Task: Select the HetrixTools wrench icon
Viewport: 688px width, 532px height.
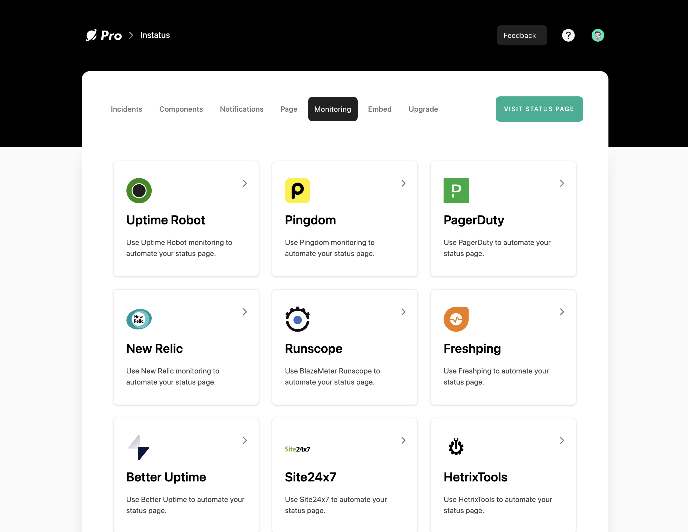Action: coord(456,446)
